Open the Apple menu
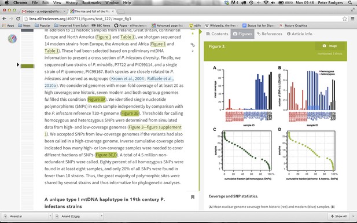The height and width of the screenshot is (223, 357). (x=6, y=3)
